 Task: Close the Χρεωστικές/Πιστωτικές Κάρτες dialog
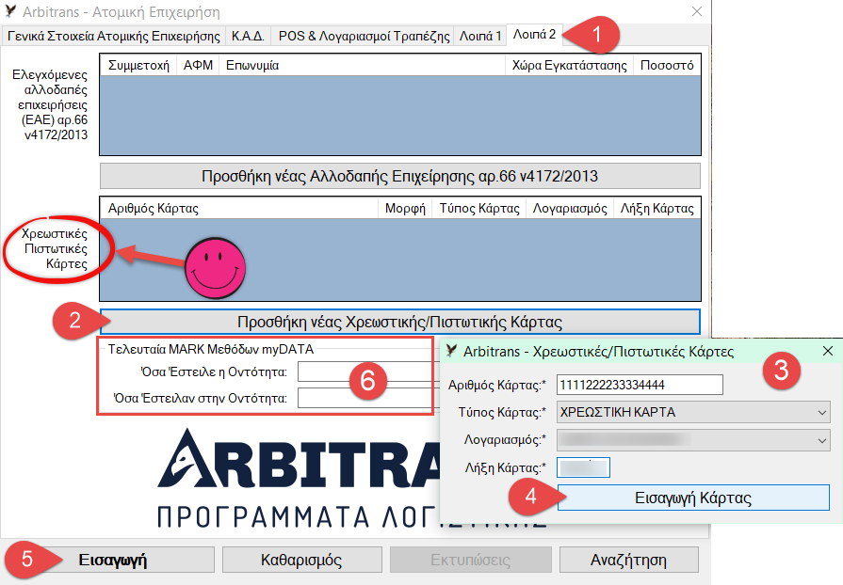point(828,351)
